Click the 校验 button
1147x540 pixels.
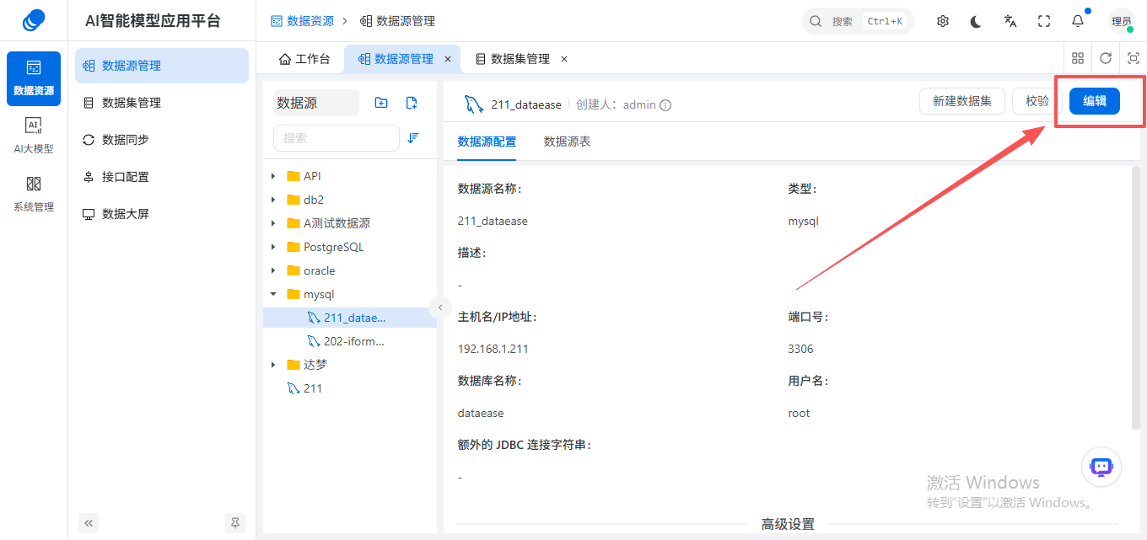pyautogui.click(x=1037, y=101)
